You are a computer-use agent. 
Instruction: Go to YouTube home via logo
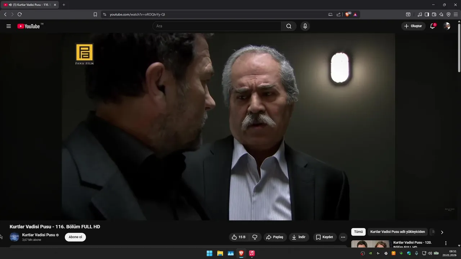point(28,26)
